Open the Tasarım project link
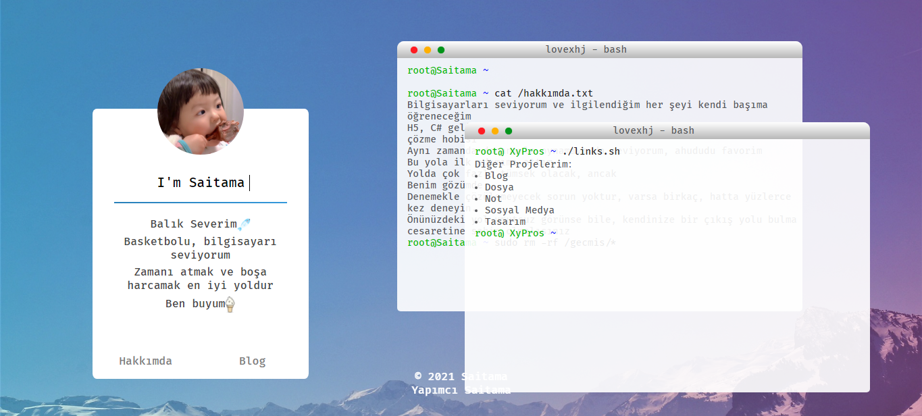 point(505,222)
